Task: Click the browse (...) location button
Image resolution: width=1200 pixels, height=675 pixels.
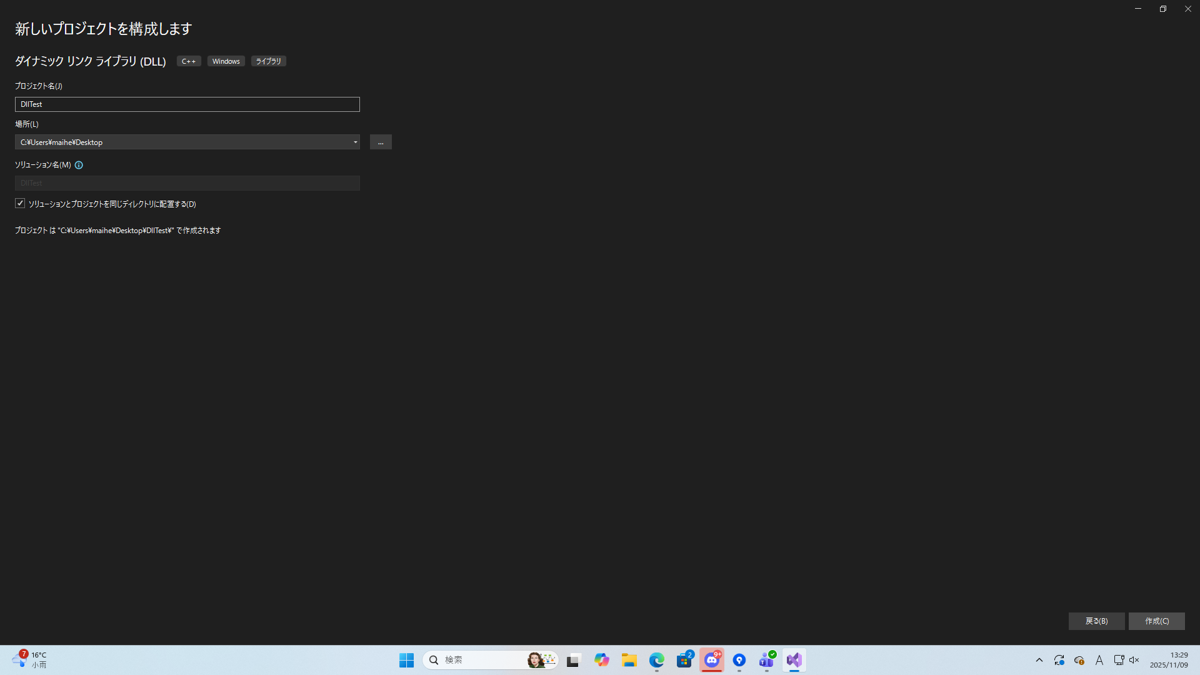Action: 381,142
